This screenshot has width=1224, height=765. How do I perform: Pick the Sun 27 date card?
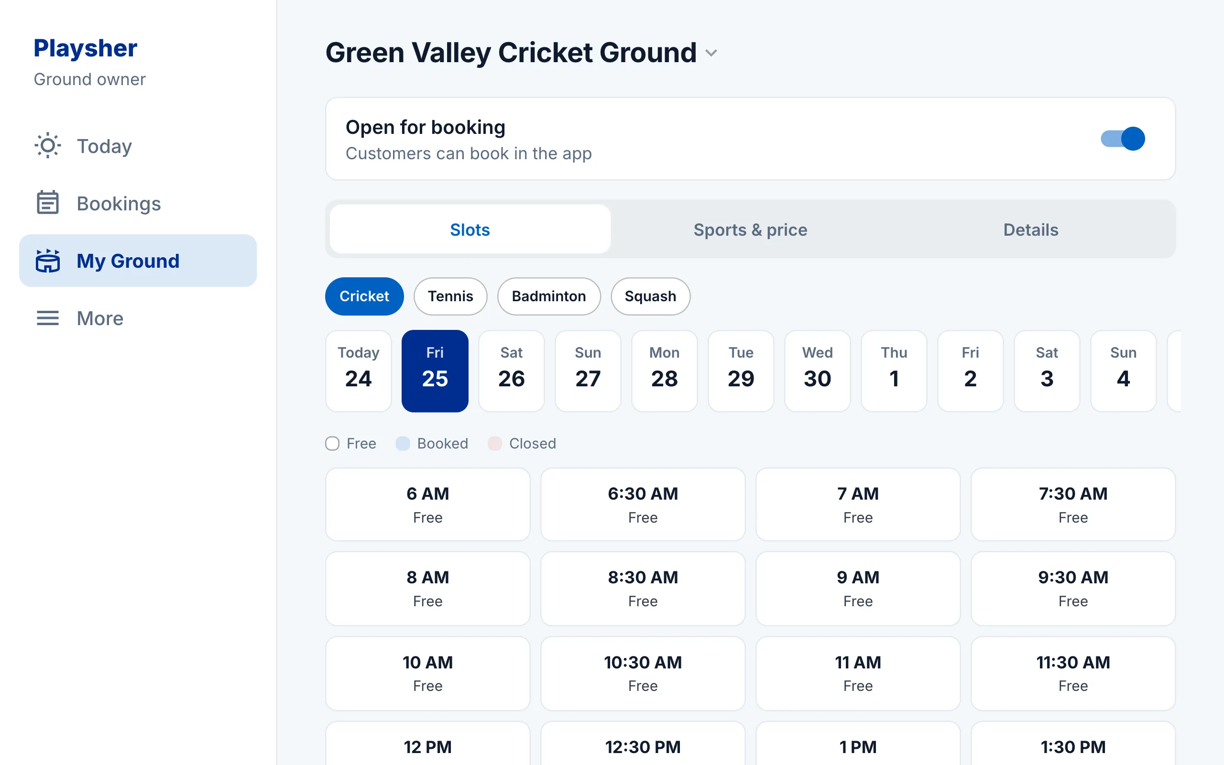coord(588,371)
